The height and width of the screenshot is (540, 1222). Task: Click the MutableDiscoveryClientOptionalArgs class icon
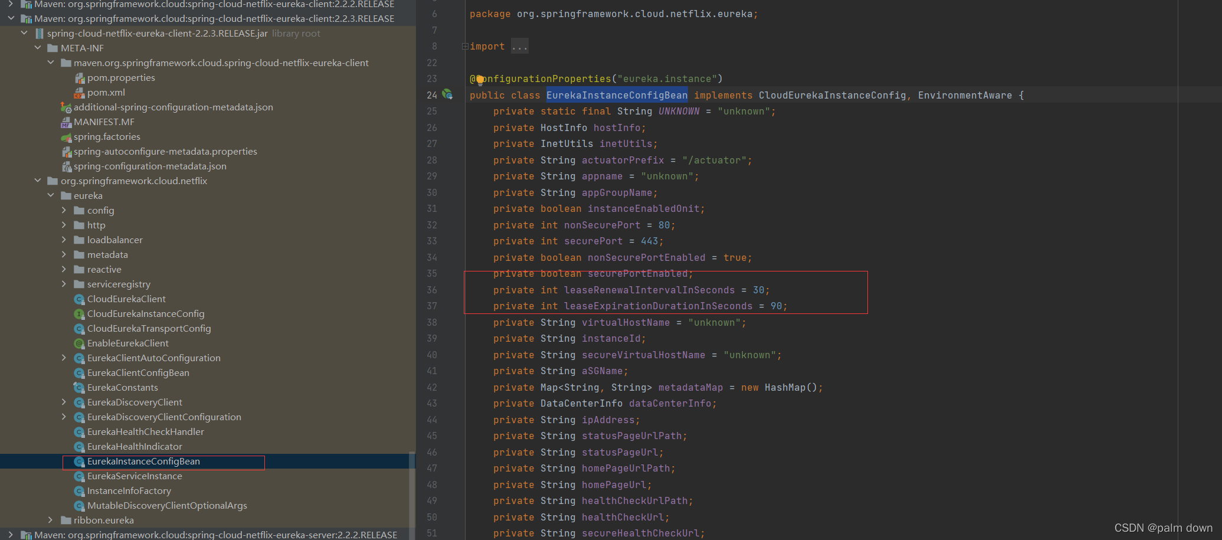(x=79, y=506)
